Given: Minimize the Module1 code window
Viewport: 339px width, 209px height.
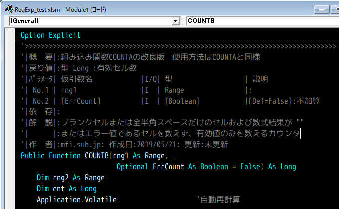Looking at the screenshot, I should pos(321,10).
